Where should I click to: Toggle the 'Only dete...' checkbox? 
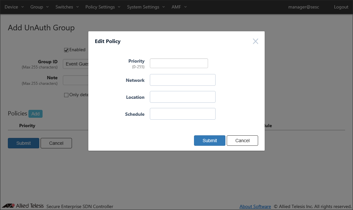point(66,95)
